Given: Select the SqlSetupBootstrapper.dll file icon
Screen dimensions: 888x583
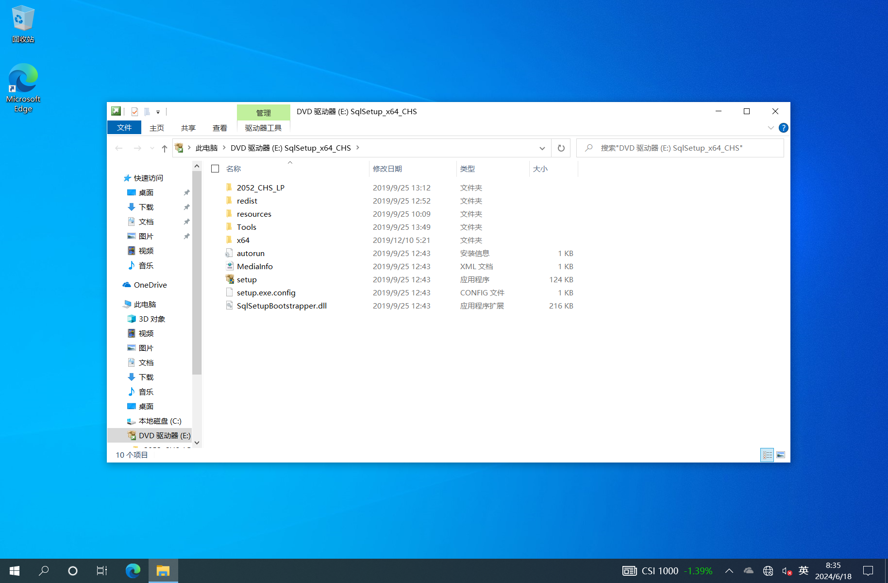Looking at the screenshot, I should pos(229,306).
